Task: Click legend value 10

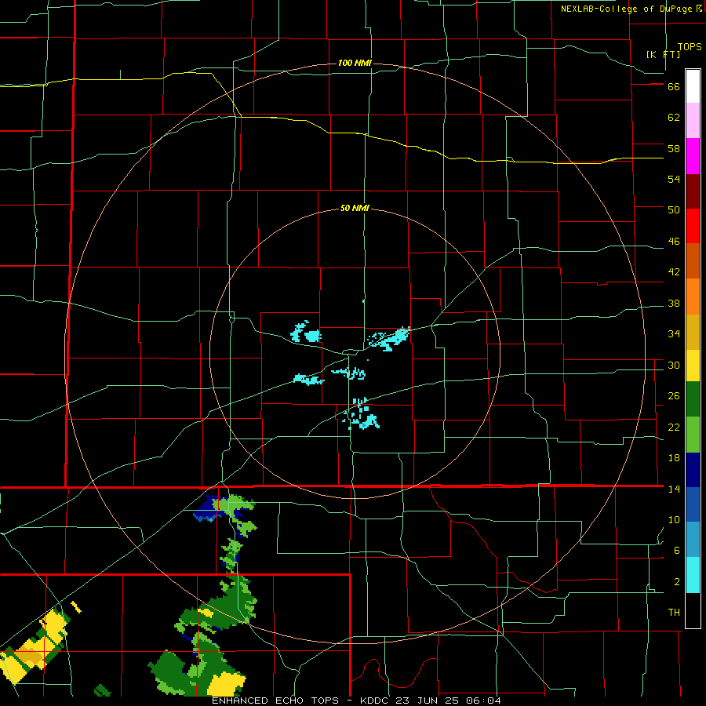Action: click(x=674, y=520)
